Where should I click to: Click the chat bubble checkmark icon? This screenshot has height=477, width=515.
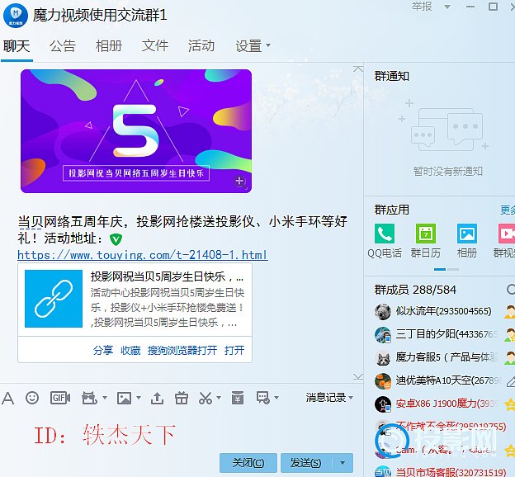coord(263,398)
